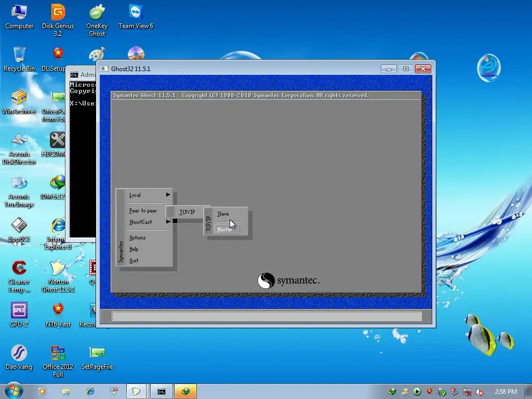The height and width of the screenshot is (399, 532).
Task: Open Disk Genius 3.2 desktop icon
Action: pyautogui.click(x=58, y=20)
